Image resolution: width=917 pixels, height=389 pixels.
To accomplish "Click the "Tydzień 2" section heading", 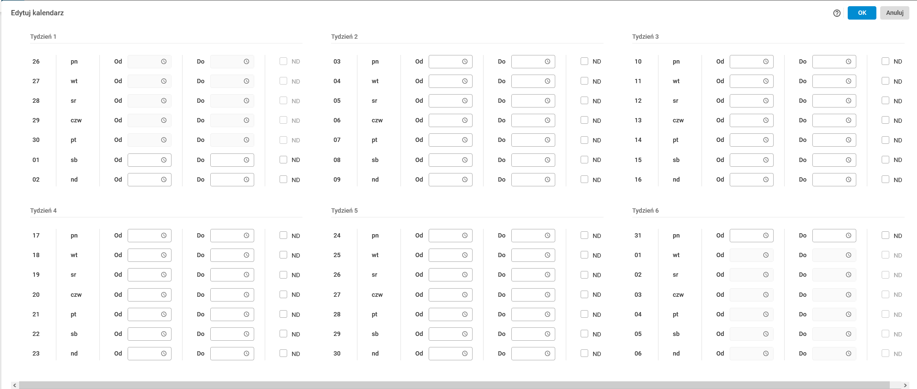I will coord(344,37).
